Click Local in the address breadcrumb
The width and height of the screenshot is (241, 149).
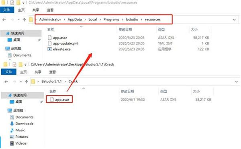tap(92, 19)
